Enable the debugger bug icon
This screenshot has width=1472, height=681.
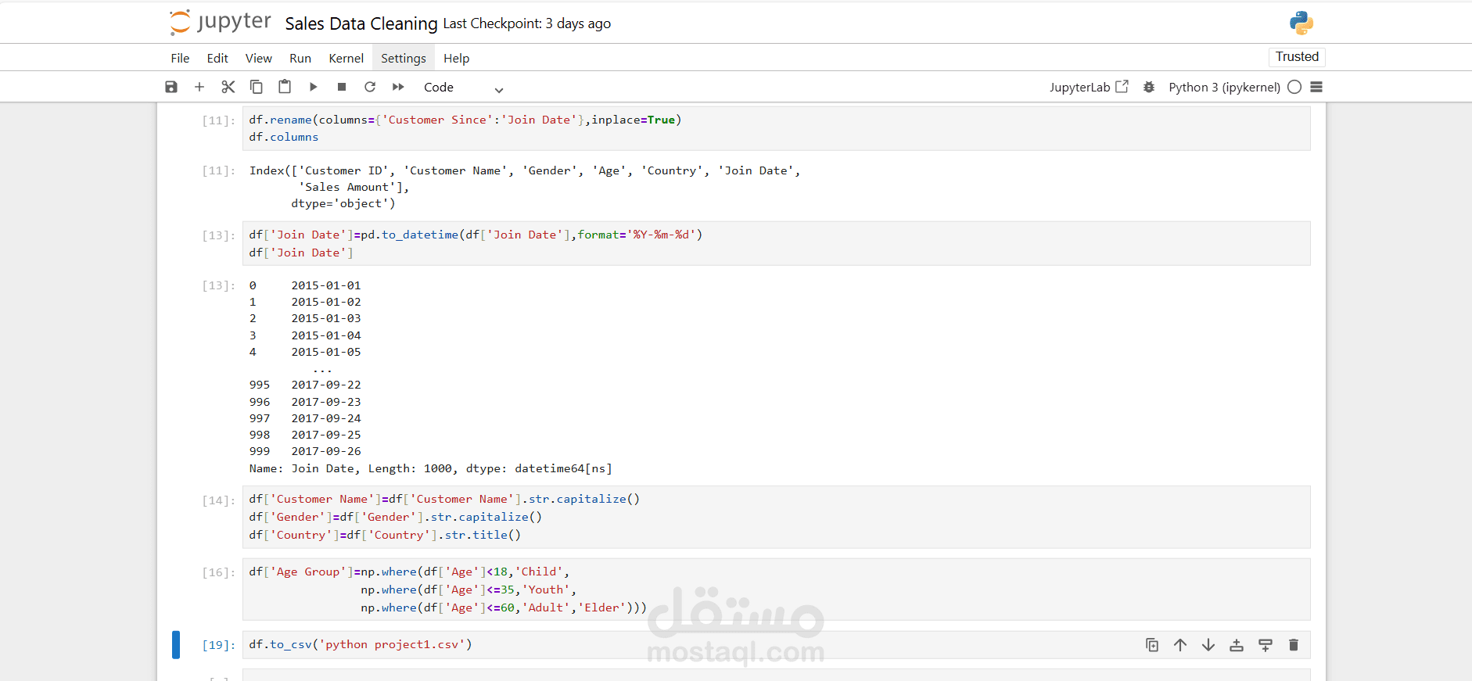[1149, 87]
